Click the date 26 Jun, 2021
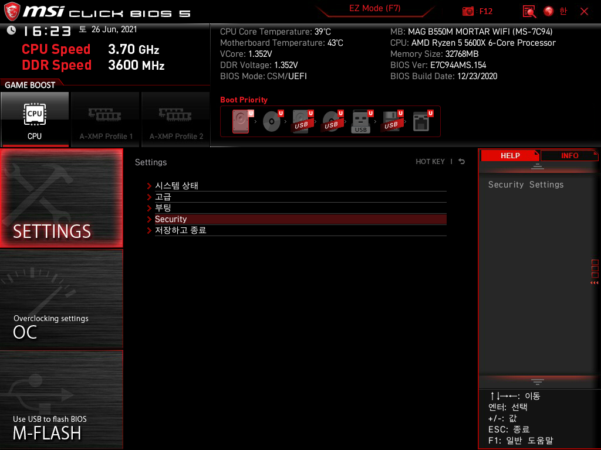The height and width of the screenshot is (450, 601). pyautogui.click(x=114, y=29)
